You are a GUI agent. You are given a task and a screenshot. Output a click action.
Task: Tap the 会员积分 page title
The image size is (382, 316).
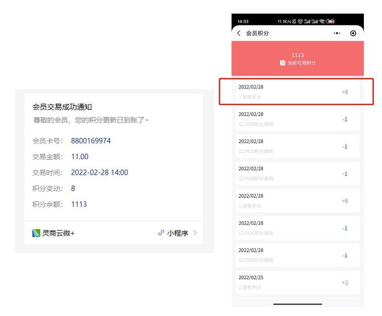(x=257, y=33)
